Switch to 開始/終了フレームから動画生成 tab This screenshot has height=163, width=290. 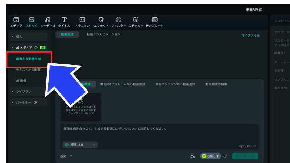[123, 84]
